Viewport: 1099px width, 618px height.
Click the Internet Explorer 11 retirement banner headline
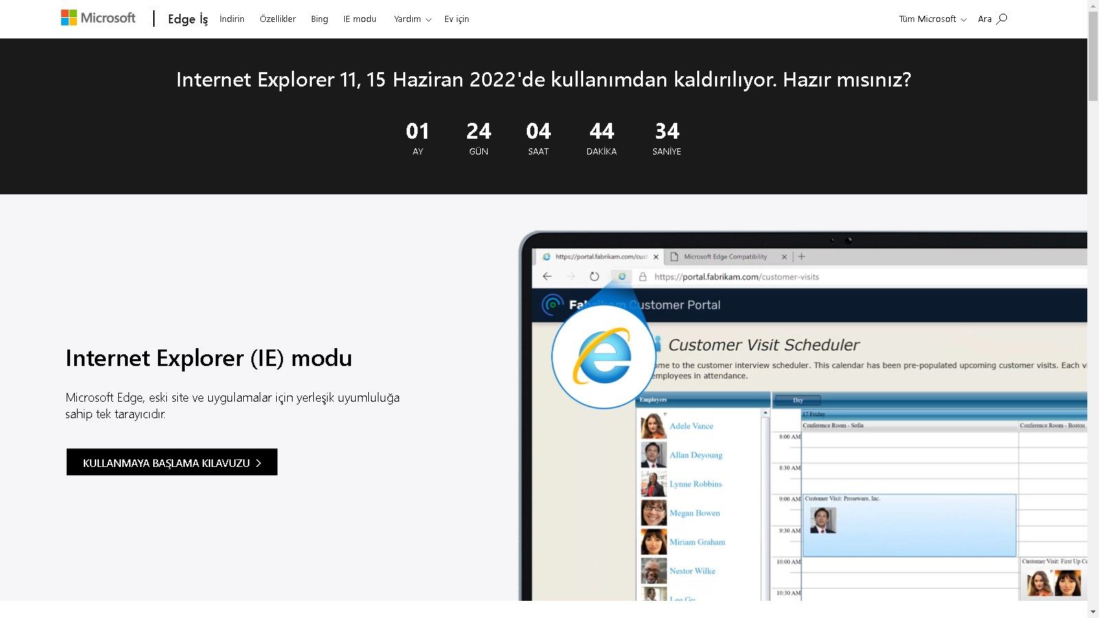coord(543,80)
